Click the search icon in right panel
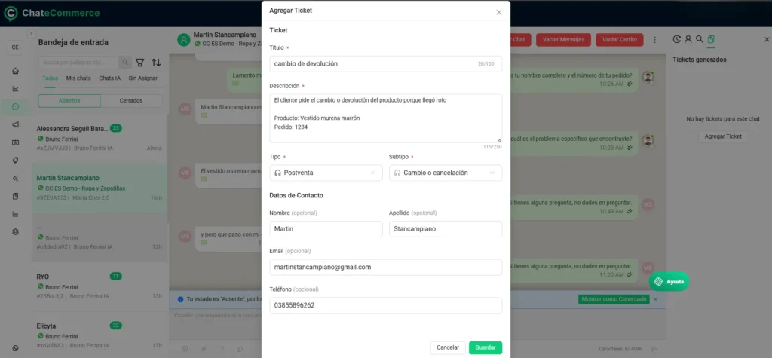The width and height of the screenshot is (772, 358). 699,39
